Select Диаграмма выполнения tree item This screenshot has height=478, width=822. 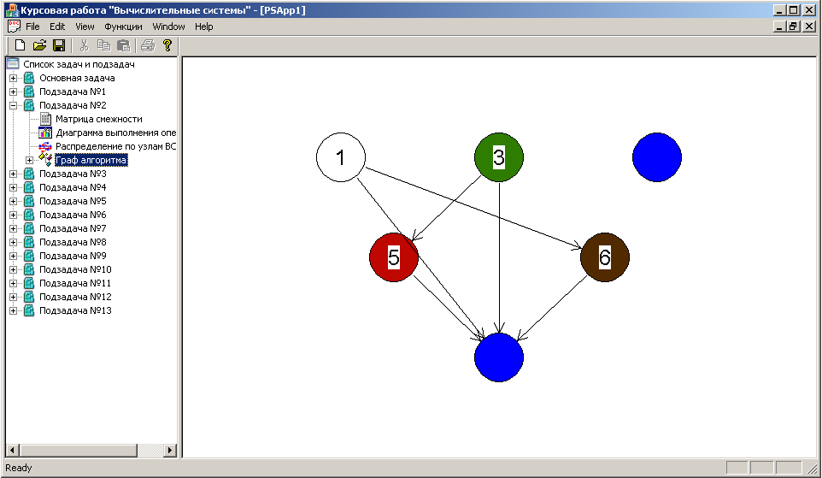point(116,133)
